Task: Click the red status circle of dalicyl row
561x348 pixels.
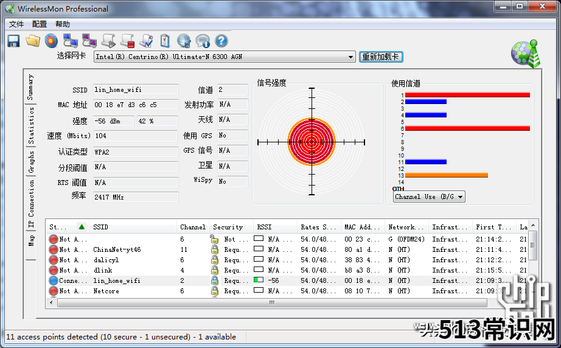Action: click(x=54, y=260)
